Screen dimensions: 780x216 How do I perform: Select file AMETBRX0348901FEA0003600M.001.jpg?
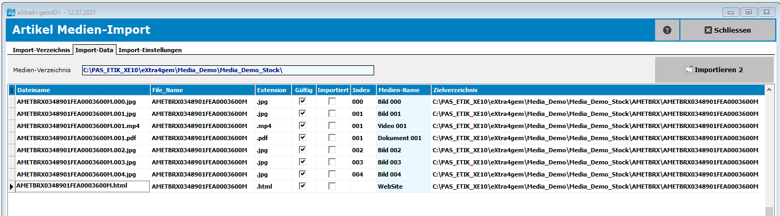coord(83,113)
